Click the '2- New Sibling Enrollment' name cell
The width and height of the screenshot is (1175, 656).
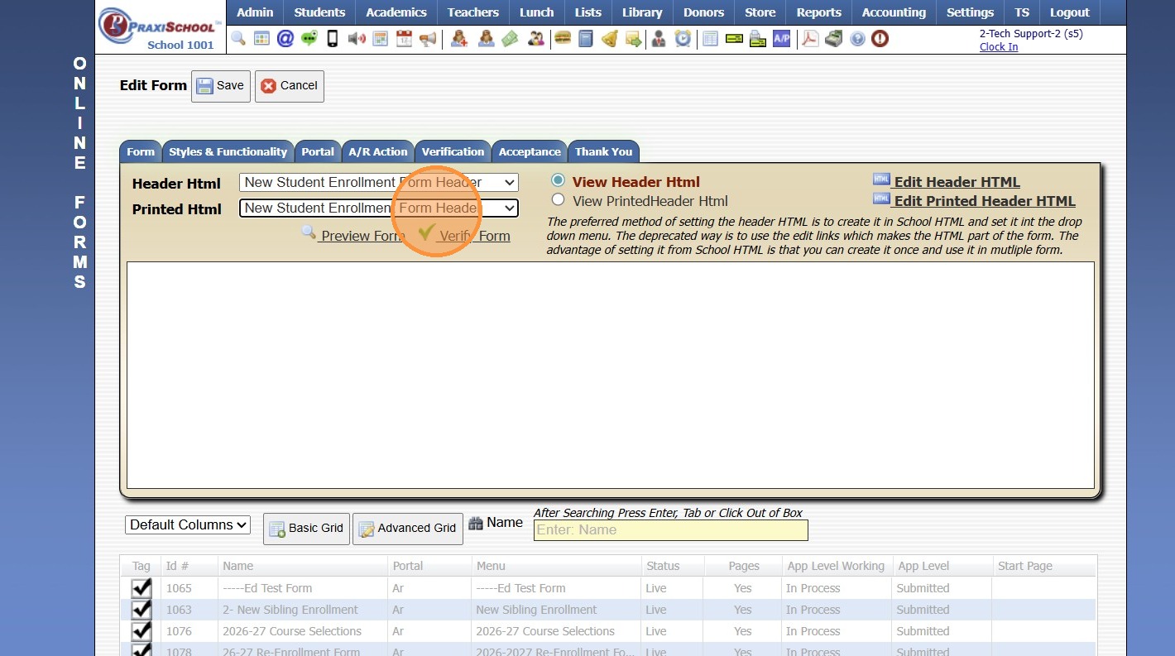[290, 610]
